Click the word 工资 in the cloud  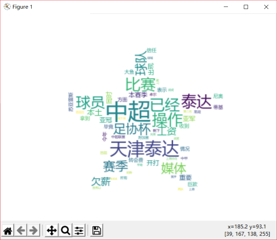pyautogui.click(x=167, y=131)
